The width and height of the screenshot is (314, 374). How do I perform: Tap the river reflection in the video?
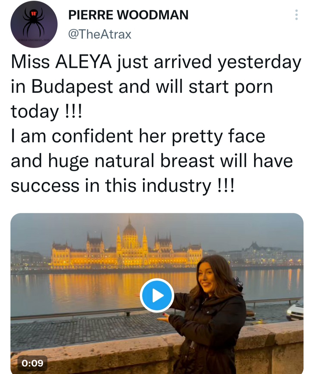[x=87, y=288]
